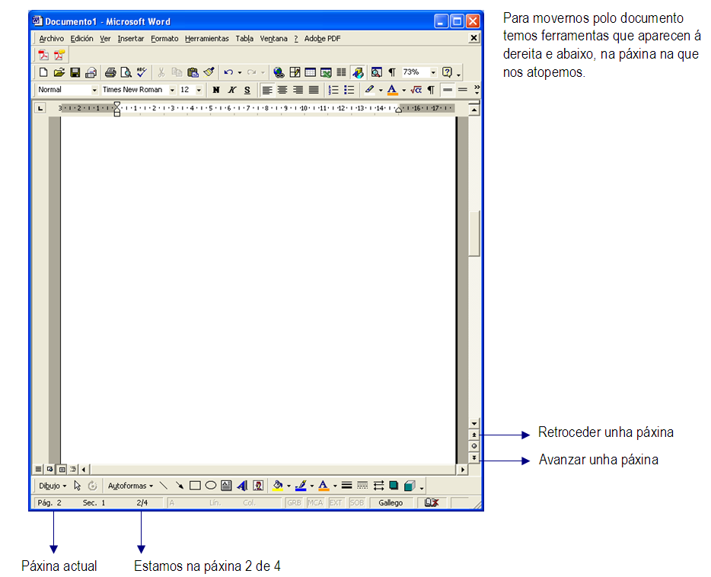Open the Print Preview tool
The width and height of the screenshot is (711, 577).
[126, 72]
